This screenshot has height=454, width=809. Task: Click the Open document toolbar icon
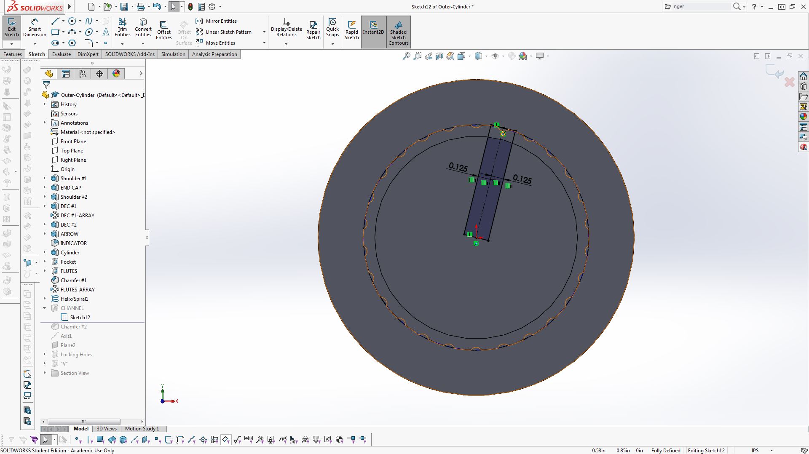point(107,7)
